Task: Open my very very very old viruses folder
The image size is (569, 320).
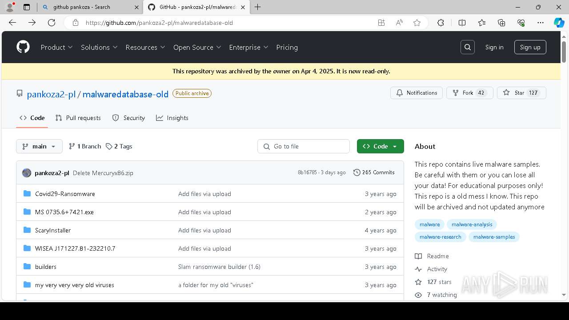Action: (75, 285)
